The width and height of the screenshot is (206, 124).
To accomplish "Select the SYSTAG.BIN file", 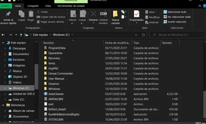I will point(56,120).
